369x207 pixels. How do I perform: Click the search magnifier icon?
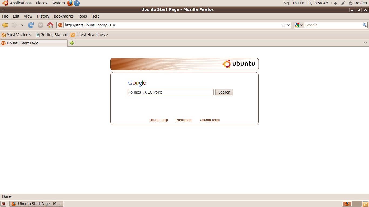click(x=365, y=25)
